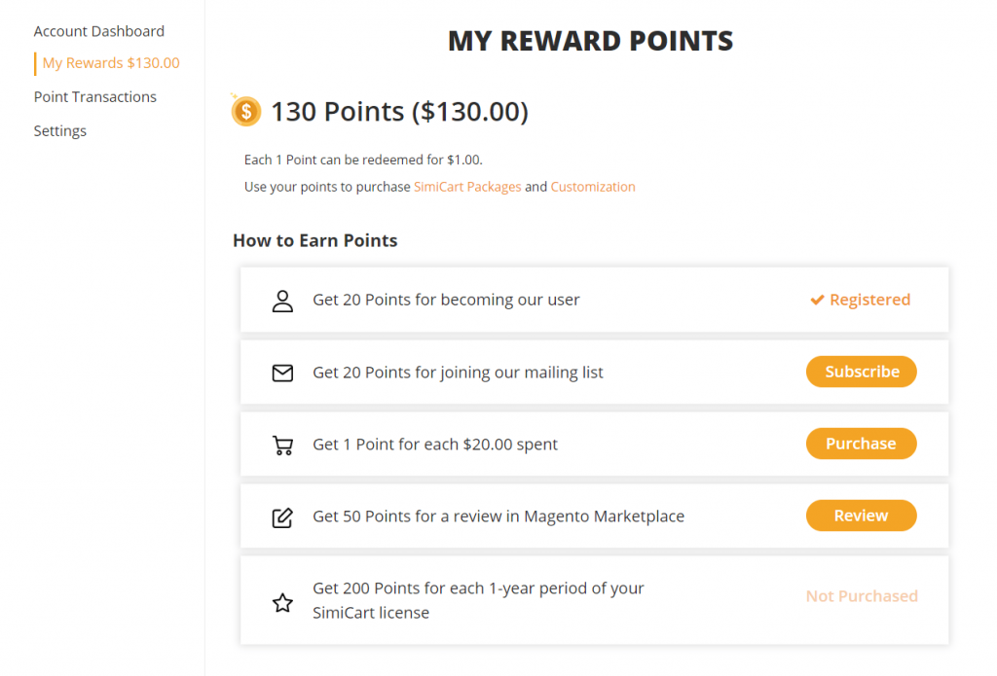Click the star license icon
Screen dimensions: 997x676
pos(282,602)
